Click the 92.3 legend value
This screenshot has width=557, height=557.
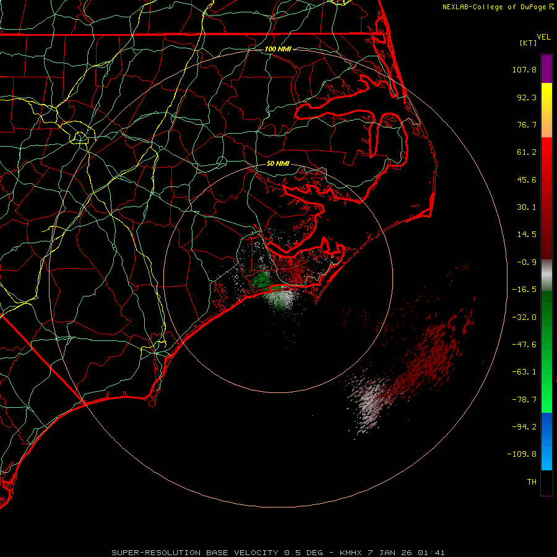click(x=527, y=97)
